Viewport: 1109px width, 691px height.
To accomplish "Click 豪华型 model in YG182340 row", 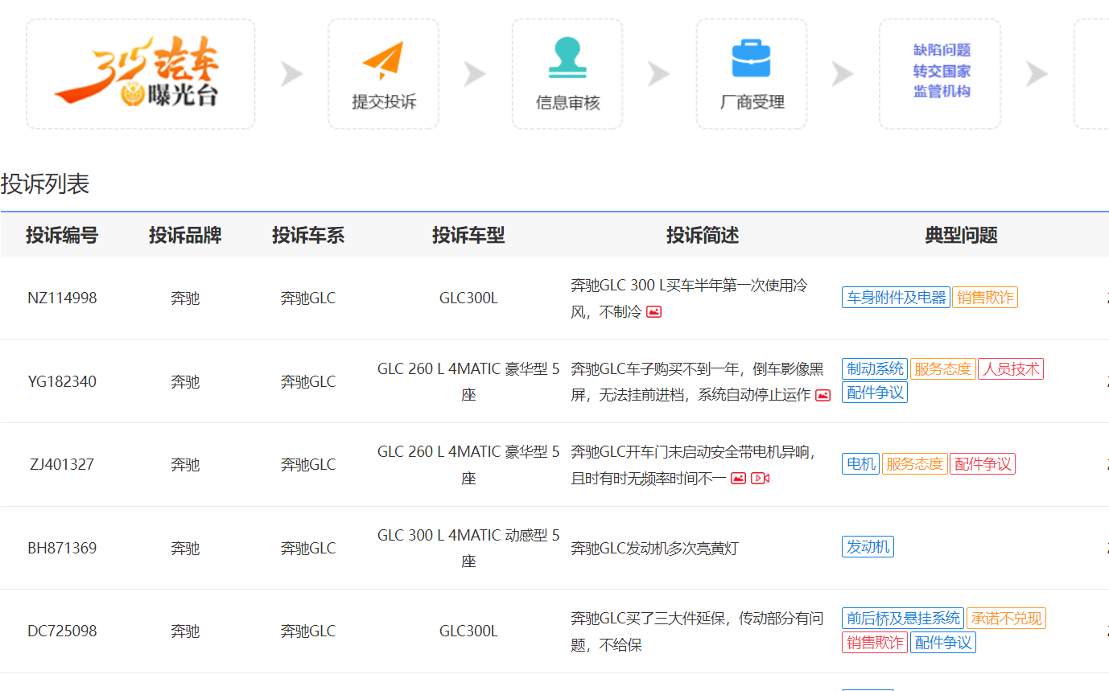I will [468, 382].
